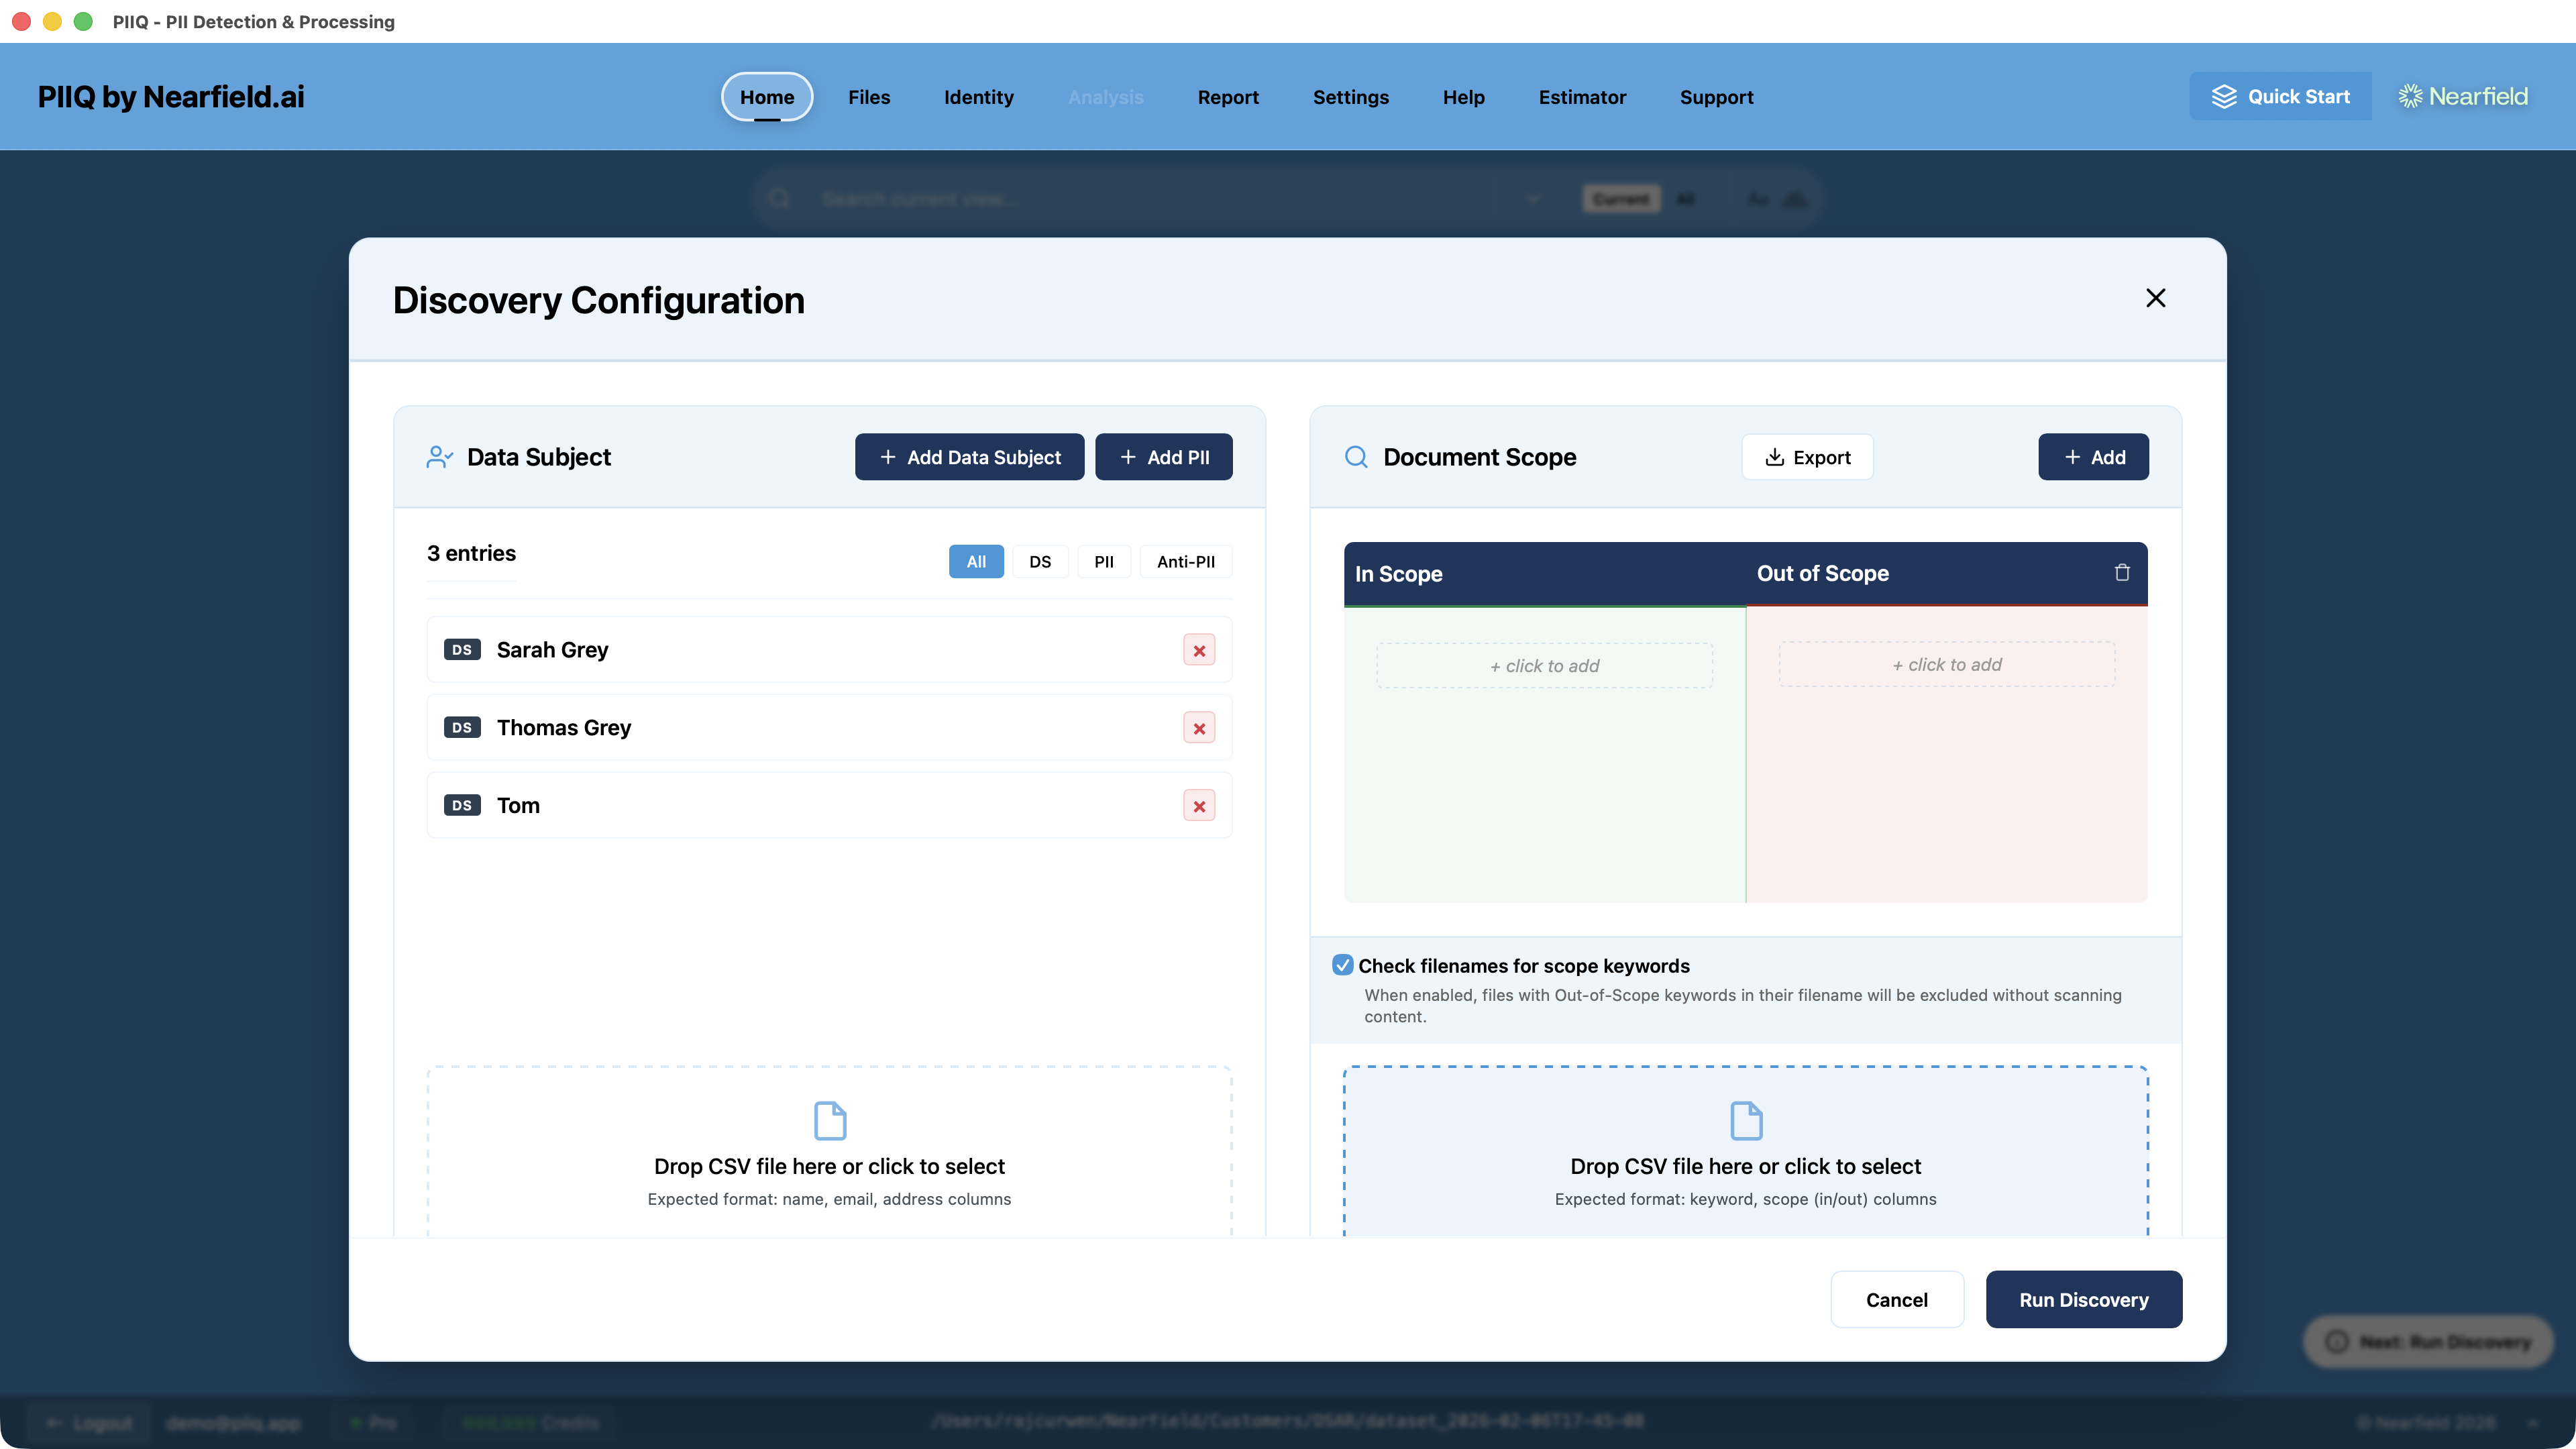
Task: Click the DS badge next to Sarah Grey
Action: coord(461,650)
